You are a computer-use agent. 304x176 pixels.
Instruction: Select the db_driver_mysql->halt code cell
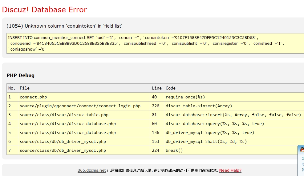point(234,141)
